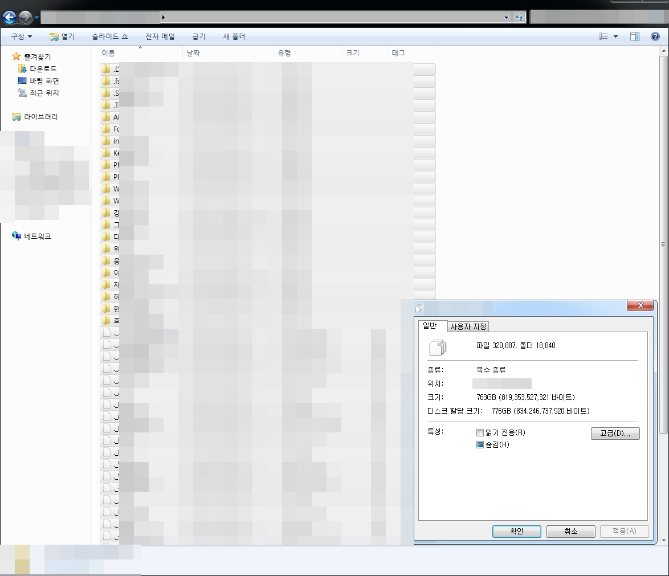Start 슬라이드 쇼 from the toolbar
Screen dimensions: 669x576
[x=109, y=36]
